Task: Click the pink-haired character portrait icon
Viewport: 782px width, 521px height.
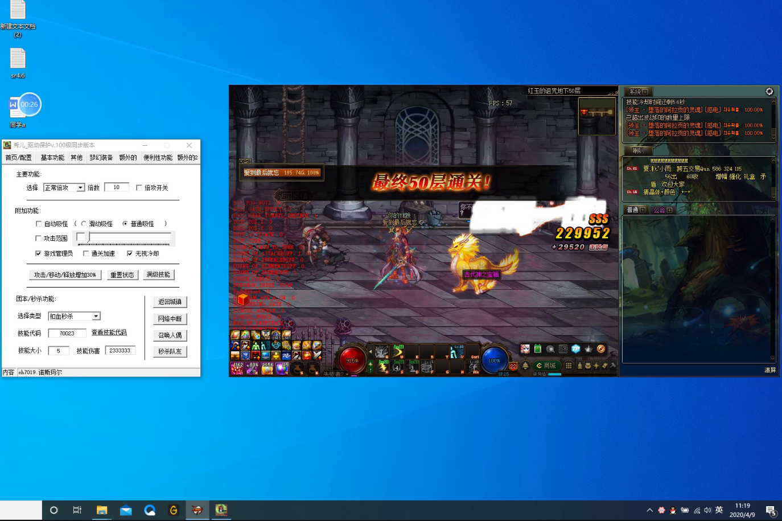Action: 525,349
